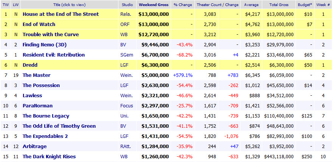Open Resident Evil: Retribution page
This screenshot has height=162, width=333.
[54, 55]
